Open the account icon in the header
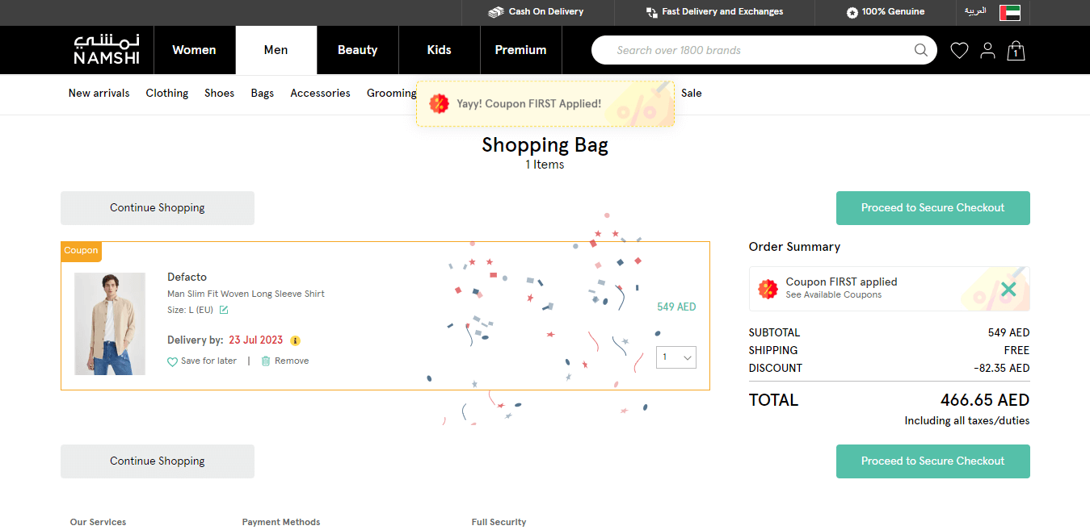This screenshot has width=1090, height=530. click(x=987, y=50)
